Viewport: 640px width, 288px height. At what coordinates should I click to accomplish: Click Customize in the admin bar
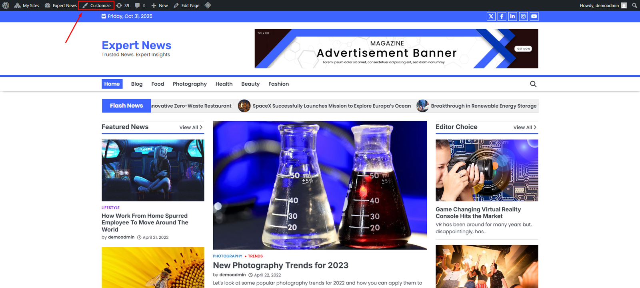(x=96, y=6)
